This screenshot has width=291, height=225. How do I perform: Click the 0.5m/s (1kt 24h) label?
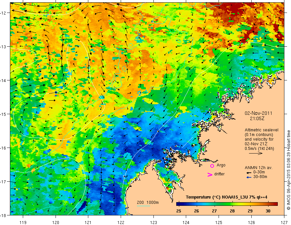(x=259, y=149)
